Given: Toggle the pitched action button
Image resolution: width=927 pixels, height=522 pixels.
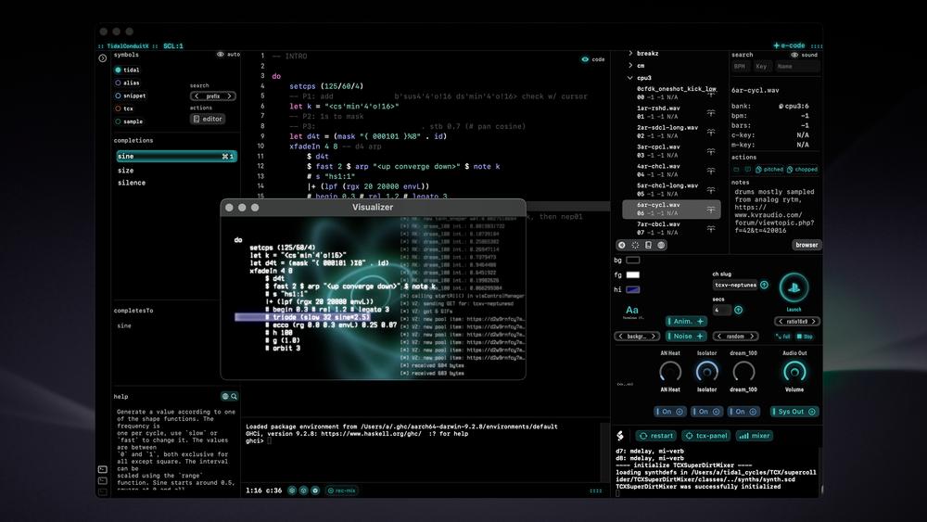Looking at the screenshot, I should tap(769, 170).
